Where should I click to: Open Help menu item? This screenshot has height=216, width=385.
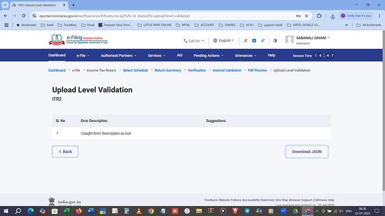[x=271, y=55]
